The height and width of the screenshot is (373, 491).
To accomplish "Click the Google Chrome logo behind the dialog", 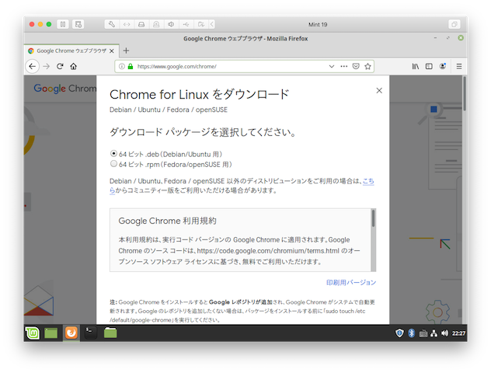I will point(65,89).
